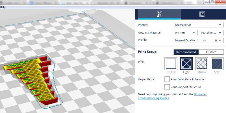Open the PLA silver material dropdown
226x113 pixels.
tap(212, 33)
